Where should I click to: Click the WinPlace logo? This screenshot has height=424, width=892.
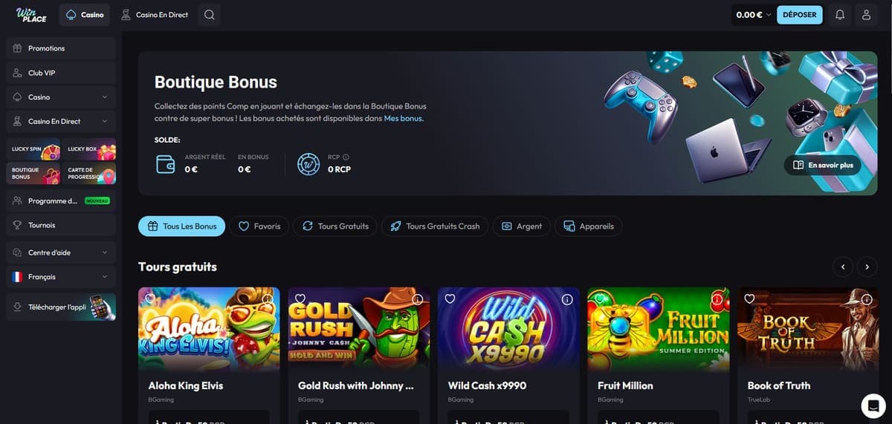click(31, 15)
